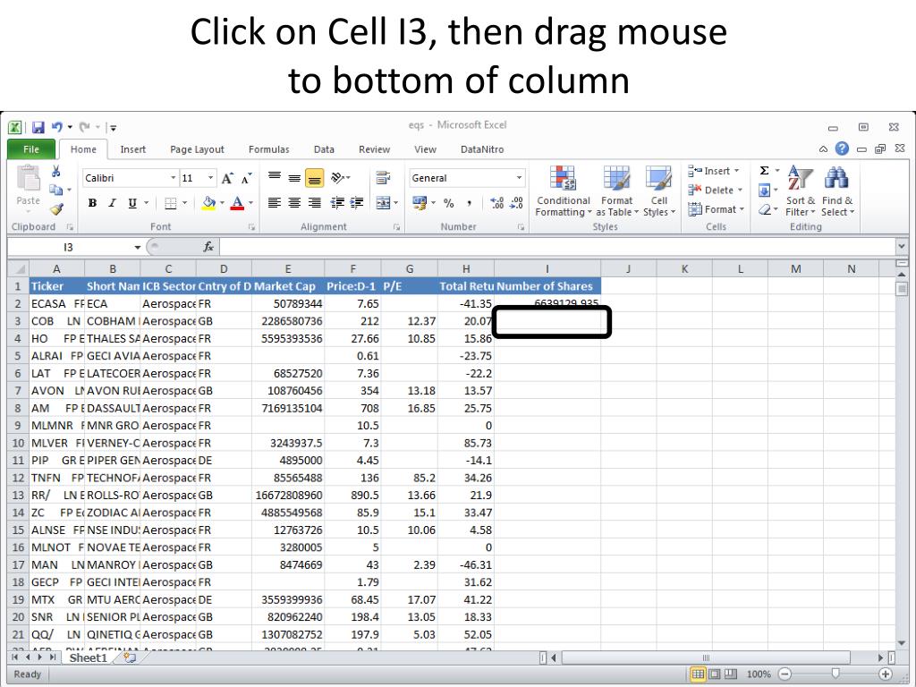Click the Increase Decimal icon
916x687 pixels.
pos(497,203)
